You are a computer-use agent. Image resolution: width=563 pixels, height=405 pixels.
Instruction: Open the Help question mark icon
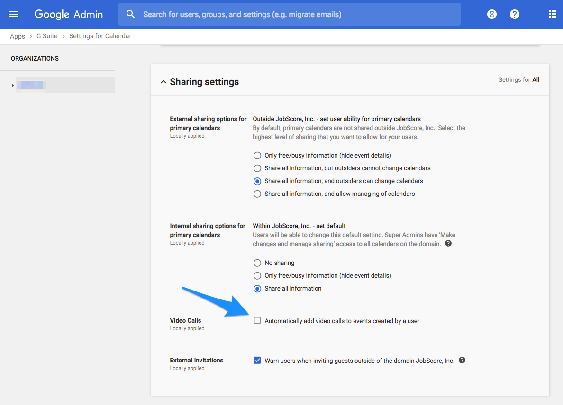(515, 14)
